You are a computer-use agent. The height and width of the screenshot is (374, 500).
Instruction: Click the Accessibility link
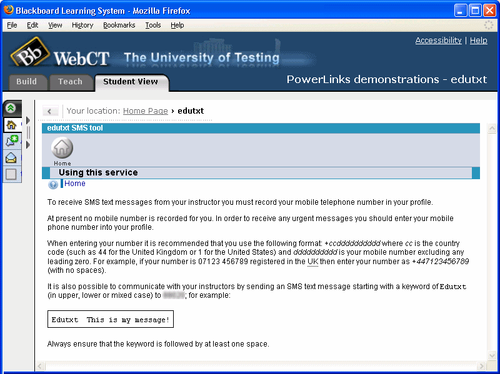tap(438, 40)
